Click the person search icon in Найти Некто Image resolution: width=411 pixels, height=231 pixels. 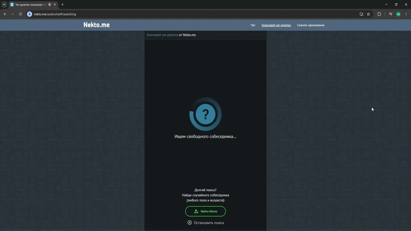[196, 211]
